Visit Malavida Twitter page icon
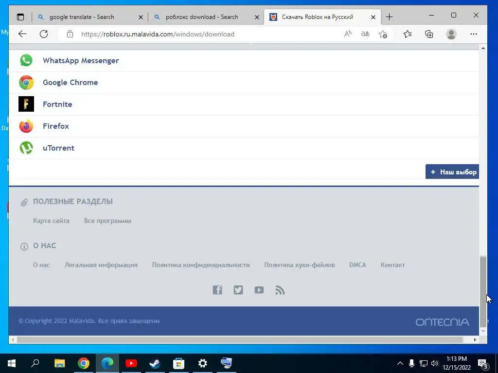The image size is (498, 373). coord(238,290)
